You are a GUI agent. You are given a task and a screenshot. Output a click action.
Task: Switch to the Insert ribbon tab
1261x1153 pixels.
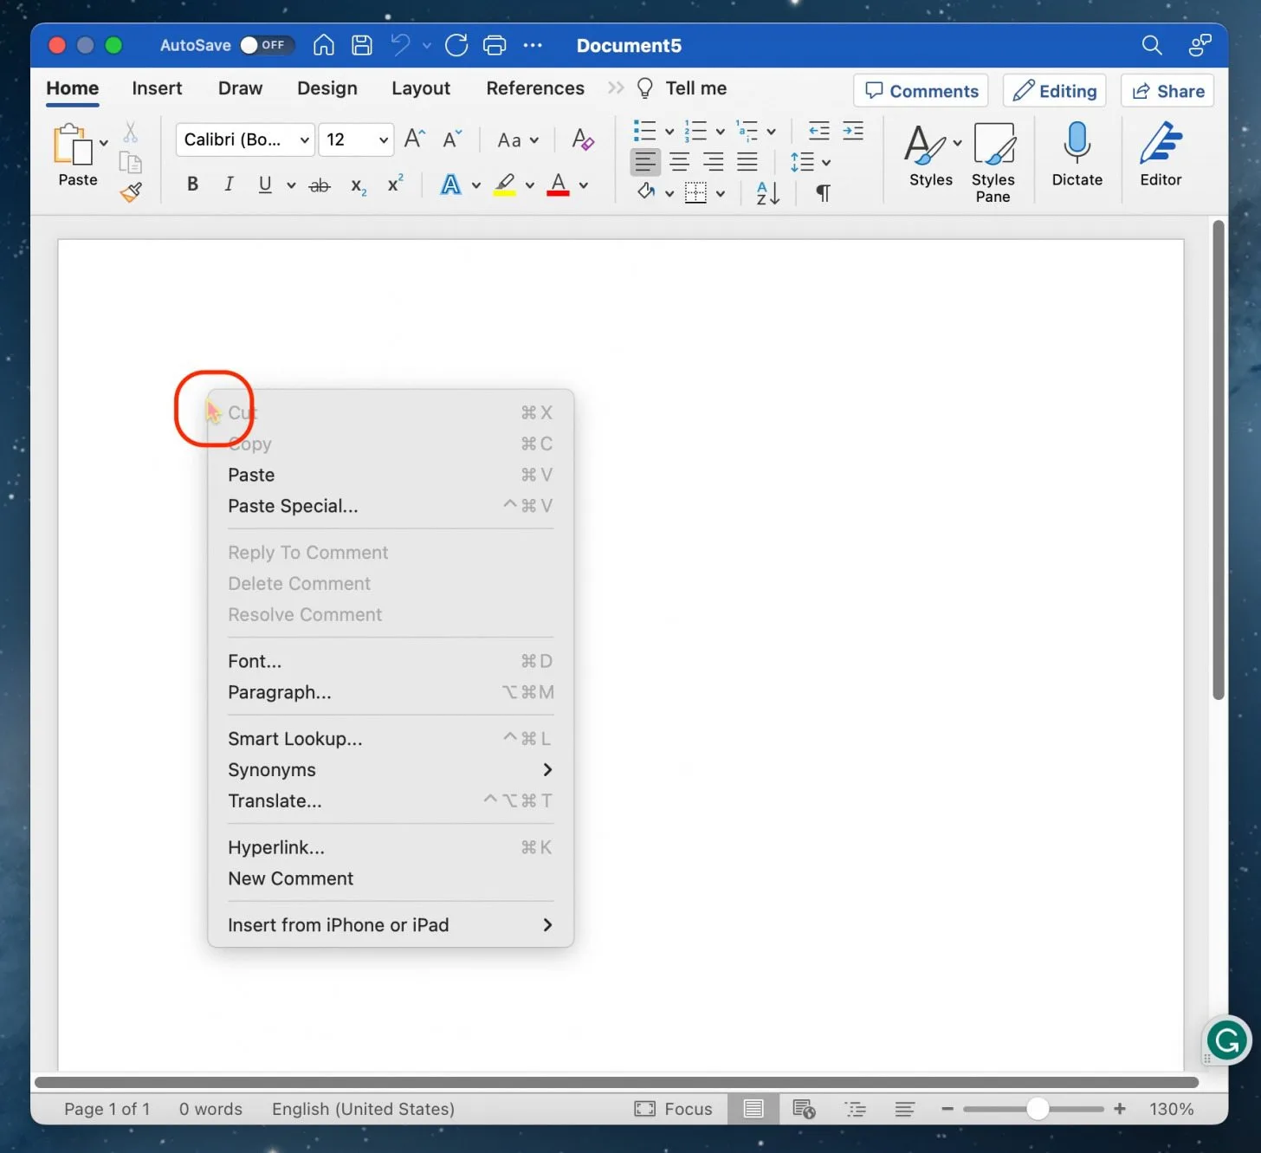(157, 88)
